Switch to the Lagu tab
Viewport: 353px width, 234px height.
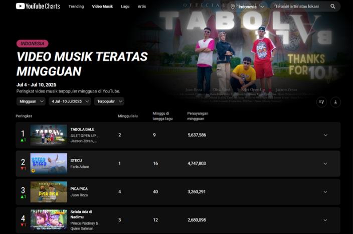(x=125, y=6)
